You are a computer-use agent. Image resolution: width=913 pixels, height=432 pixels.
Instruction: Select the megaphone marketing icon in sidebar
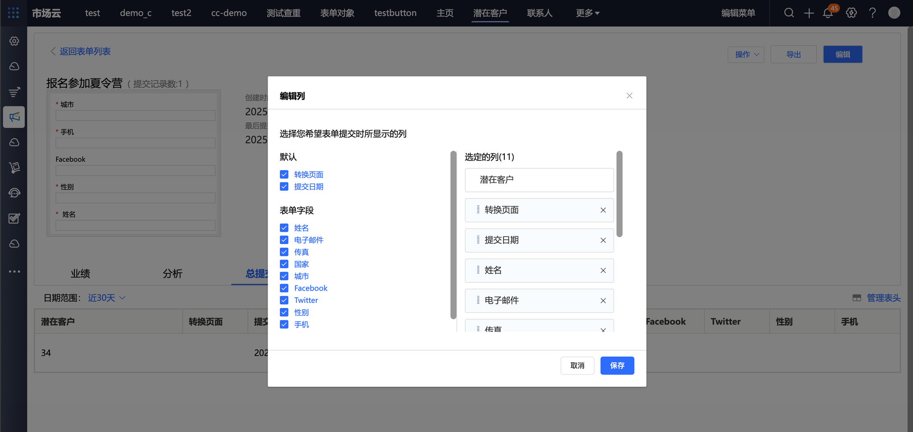[14, 117]
